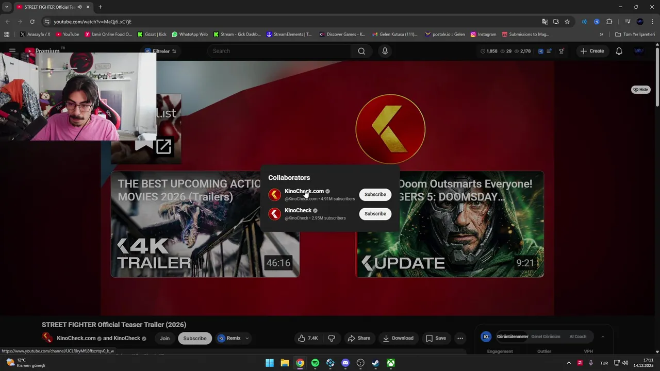Viewport: 660px width, 371px height.
Task: Mute tab via speaker icon on tab
Action: [79, 7]
